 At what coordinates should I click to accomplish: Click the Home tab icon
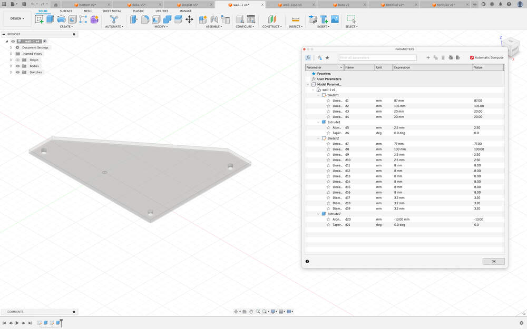pyautogui.click(x=56, y=5)
